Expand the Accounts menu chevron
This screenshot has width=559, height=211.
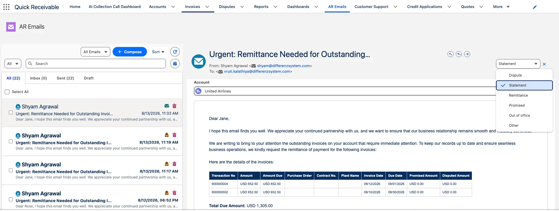(x=173, y=7)
